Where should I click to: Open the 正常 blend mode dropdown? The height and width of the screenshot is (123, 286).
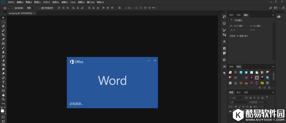coord(238,102)
